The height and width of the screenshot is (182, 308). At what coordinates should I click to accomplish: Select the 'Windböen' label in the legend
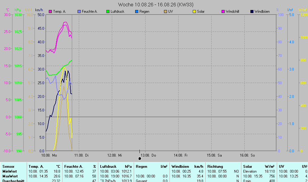[262, 12]
